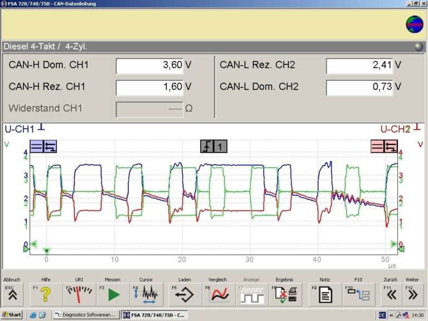Select the trigger channel 1 button
Image resolution: width=428 pixels, height=321 pixels.
[x=221, y=146]
